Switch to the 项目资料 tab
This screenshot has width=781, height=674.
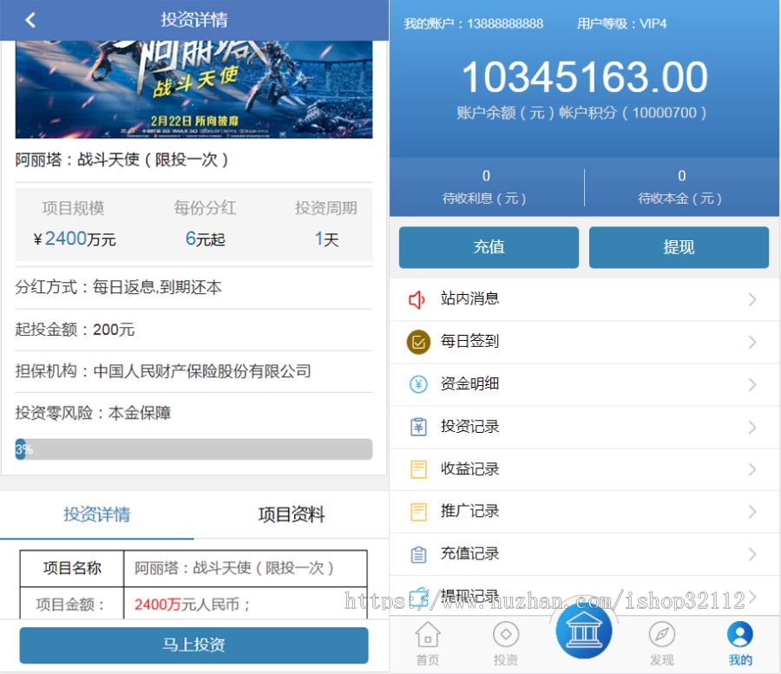tap(290, 514)
